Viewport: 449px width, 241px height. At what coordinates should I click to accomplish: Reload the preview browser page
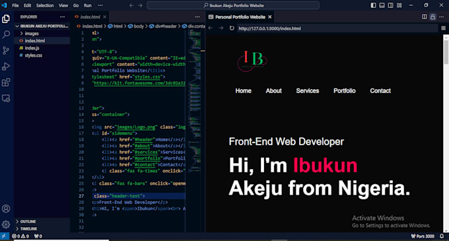[x=232, y=28]
